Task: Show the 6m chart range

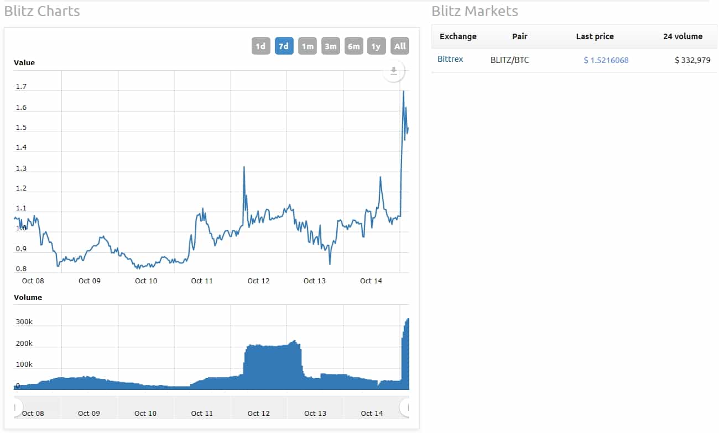Action: (353, 46)
